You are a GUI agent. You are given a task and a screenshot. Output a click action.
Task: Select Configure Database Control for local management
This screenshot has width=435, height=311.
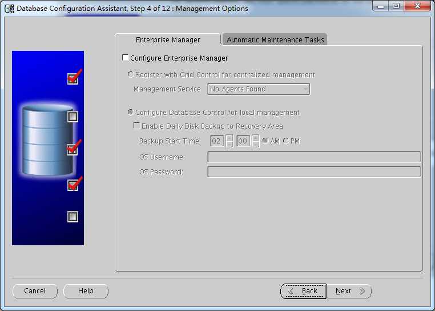point(130,112)
